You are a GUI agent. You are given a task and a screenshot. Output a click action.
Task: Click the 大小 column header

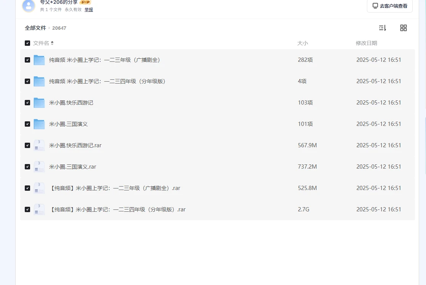(303, 43)
